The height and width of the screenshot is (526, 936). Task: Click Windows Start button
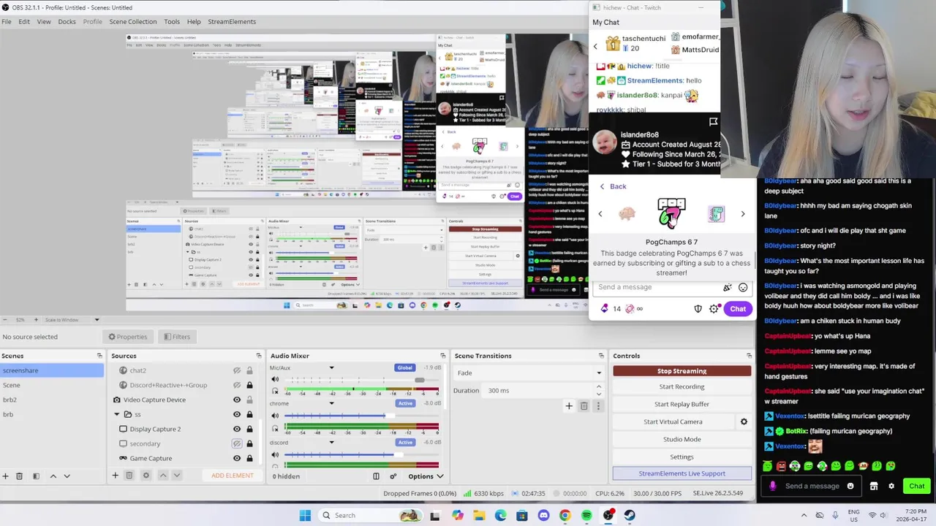[305, 516]
